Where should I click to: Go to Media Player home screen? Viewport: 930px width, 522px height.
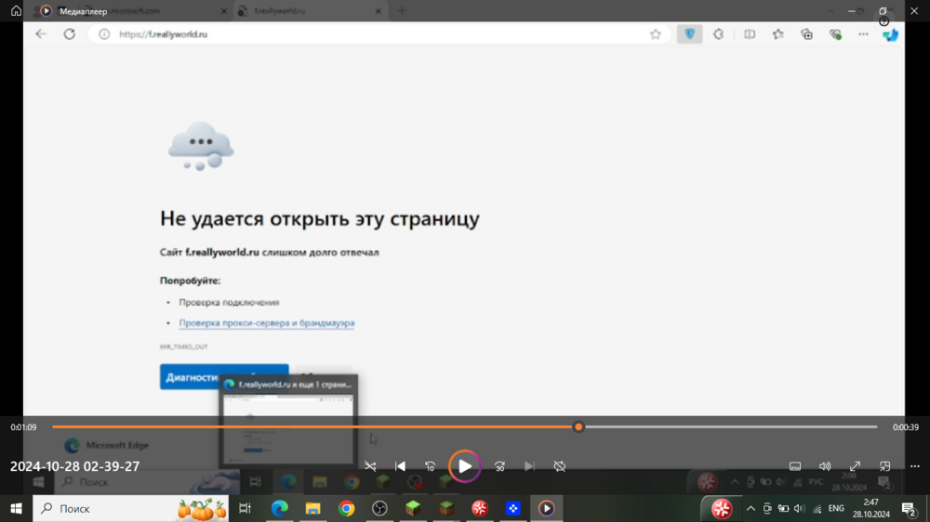click(16, 10)
